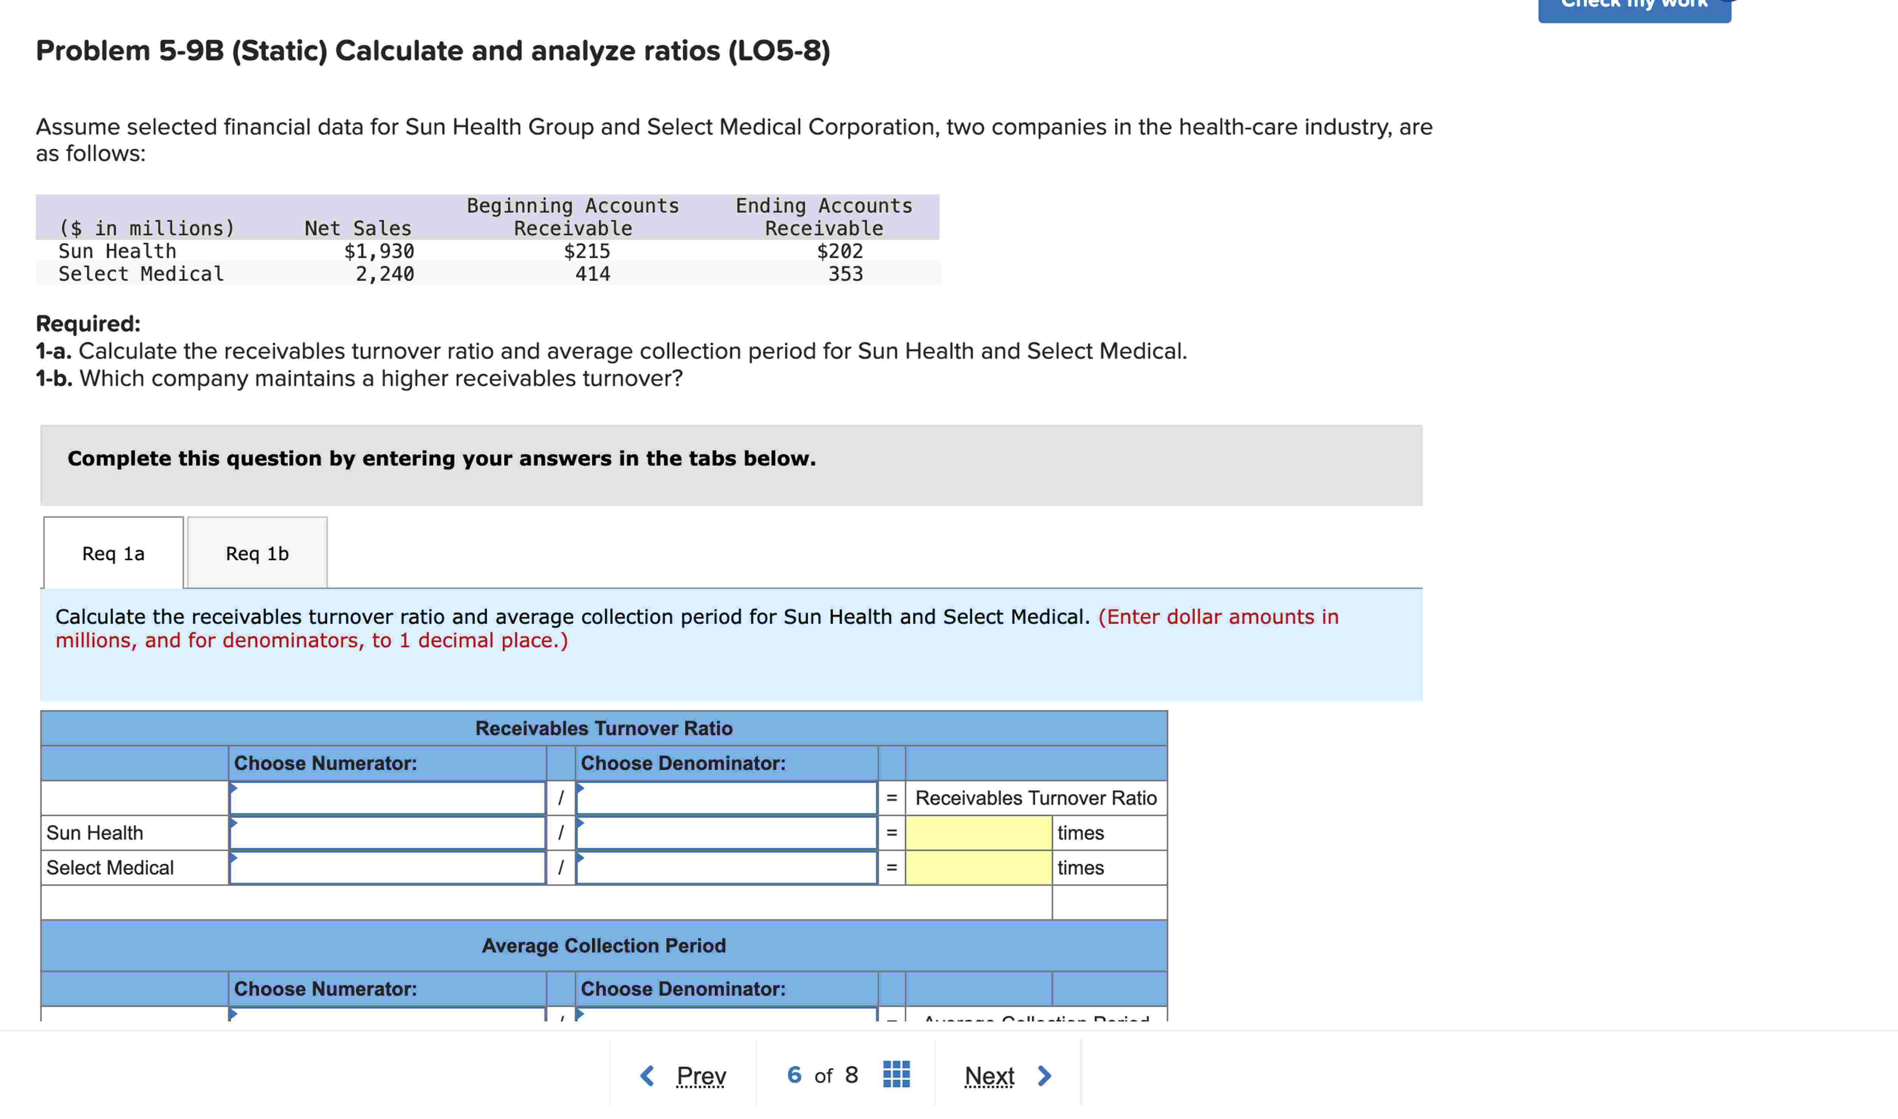The image size is (1898, 1119).
Task: Open Select Medical turnover denominator dropdown cell
Action: pos(726,868)
